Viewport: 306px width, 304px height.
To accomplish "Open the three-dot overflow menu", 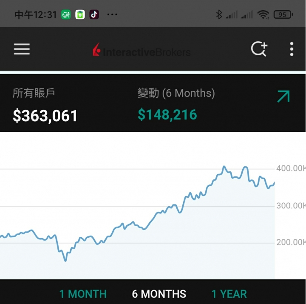I will 292,49.
